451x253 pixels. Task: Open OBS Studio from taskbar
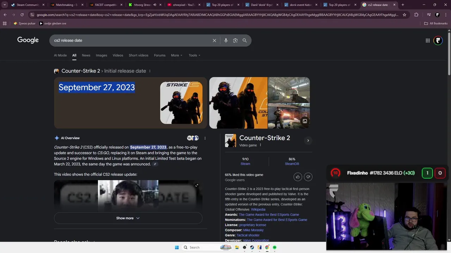click(x=245, y=247)
